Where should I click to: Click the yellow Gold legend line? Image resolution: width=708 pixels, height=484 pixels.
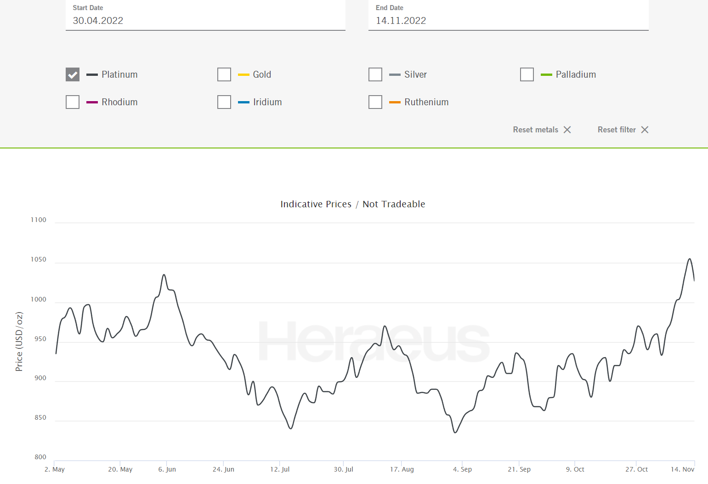(244, 74)
